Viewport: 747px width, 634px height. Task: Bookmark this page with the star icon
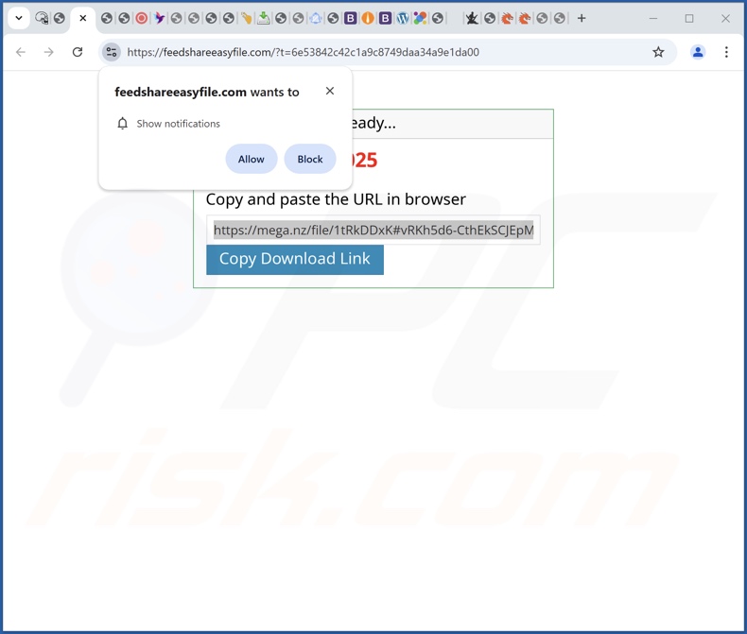pyautogui.click(x=658, y=52)
